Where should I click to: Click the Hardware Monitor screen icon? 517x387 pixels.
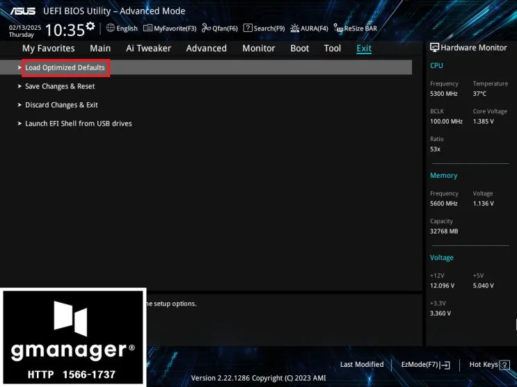(x=435, y=48)
